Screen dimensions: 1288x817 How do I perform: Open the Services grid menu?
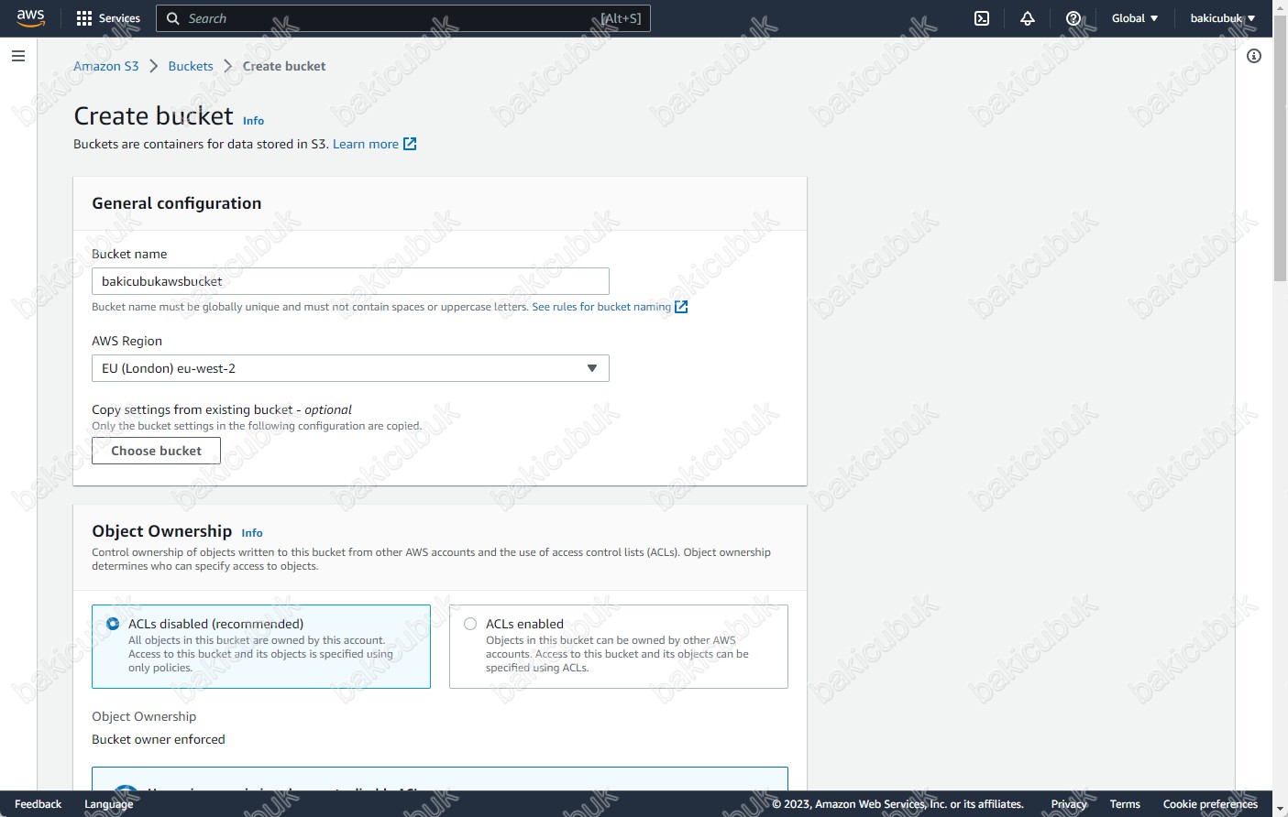(108, 18)
